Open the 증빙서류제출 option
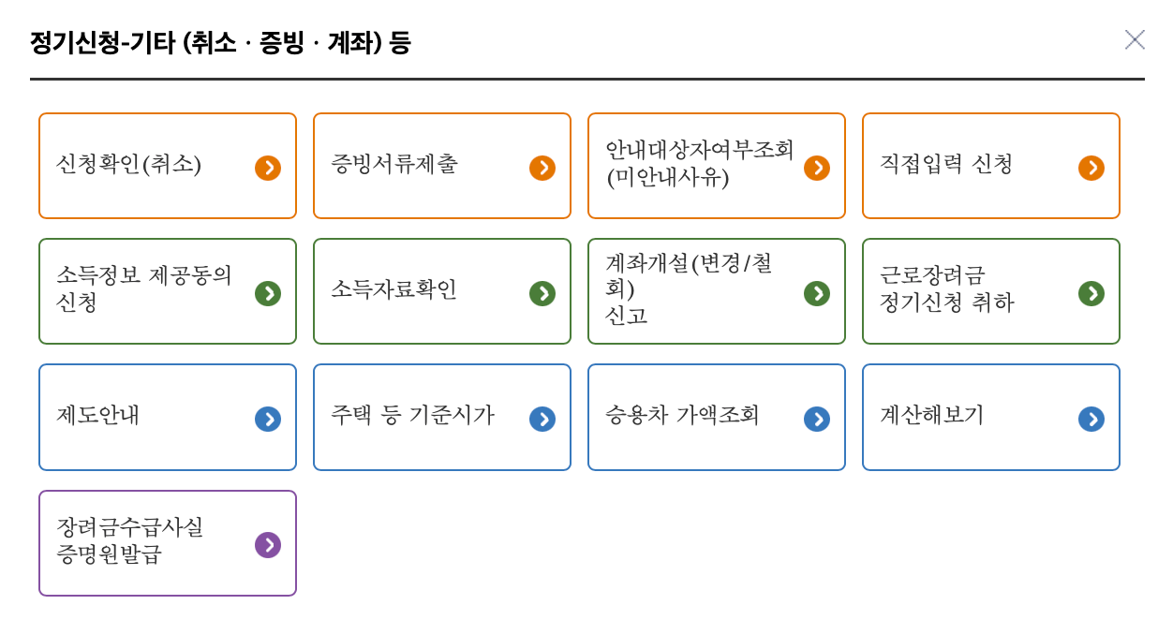 pyautogui.click(x=442, y=166)
